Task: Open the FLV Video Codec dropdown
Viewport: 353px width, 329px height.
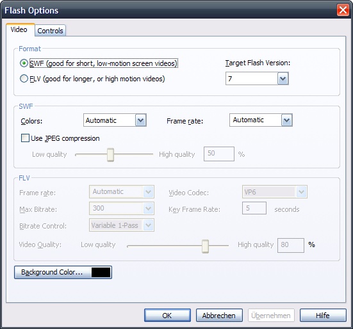Action: tap(275, 192)
